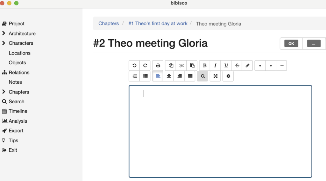Click the undo icon in editor toolbar
Viewport: 326px width, 181px height.
(134, 66)
